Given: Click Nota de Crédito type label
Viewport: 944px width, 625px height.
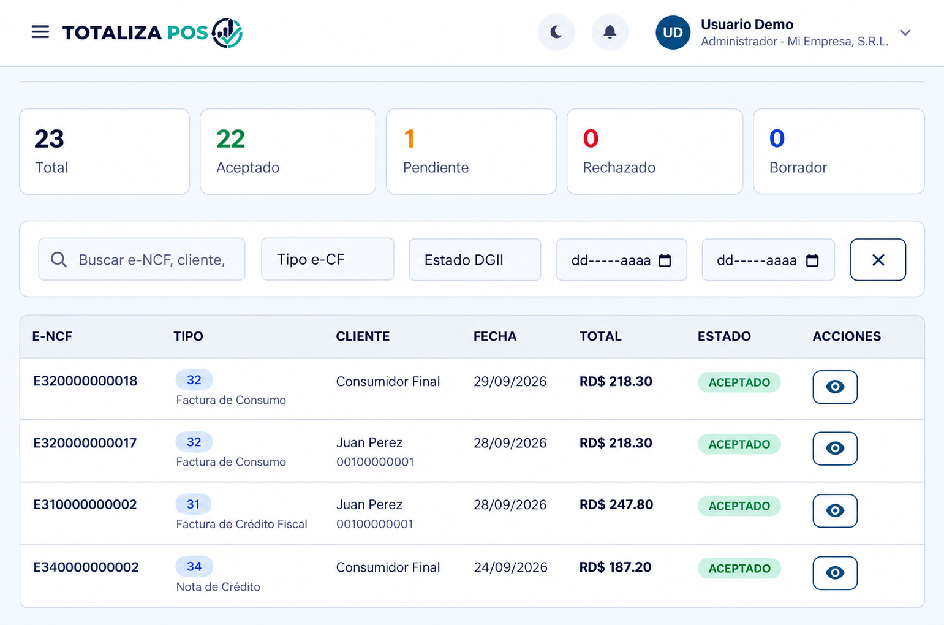Looking at the screenshot, I should [218, 587].
